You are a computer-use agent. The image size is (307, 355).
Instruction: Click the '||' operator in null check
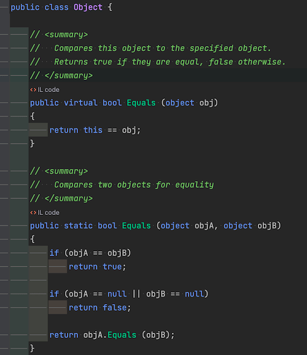[x=136, y=294]
